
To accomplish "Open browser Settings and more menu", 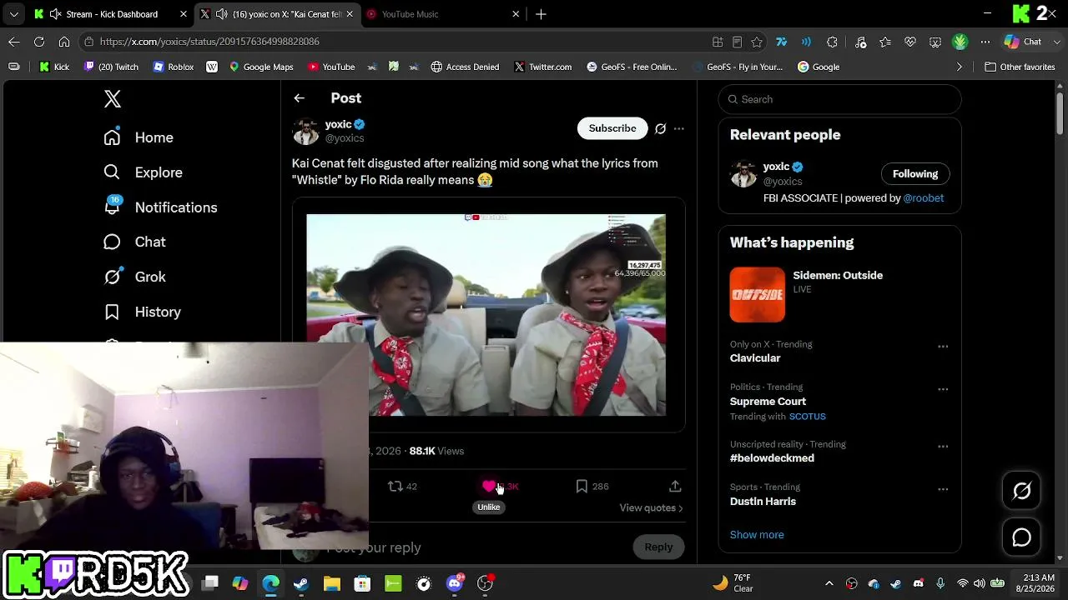I will click(985, 42).
